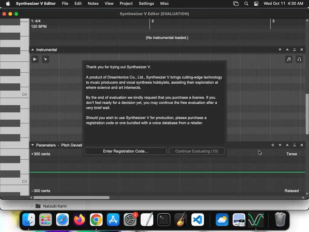The height and width of the screenshot is (232, 309).
Task: Click the horizontal scrollbar thumb at the bottom
Action: pos(71,198)
